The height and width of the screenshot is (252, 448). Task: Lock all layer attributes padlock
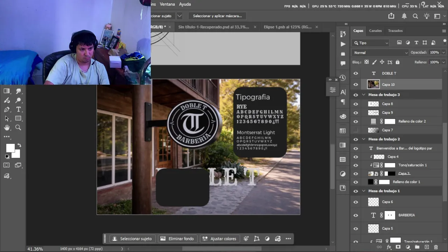coord(397,62)
